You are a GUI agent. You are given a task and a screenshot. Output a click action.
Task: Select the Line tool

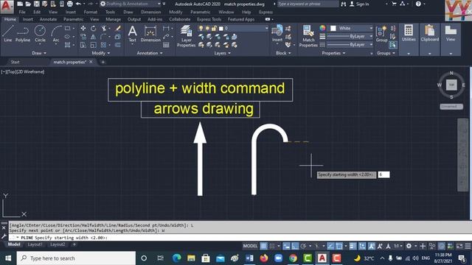pyautogui.click(x=8, y=33)
